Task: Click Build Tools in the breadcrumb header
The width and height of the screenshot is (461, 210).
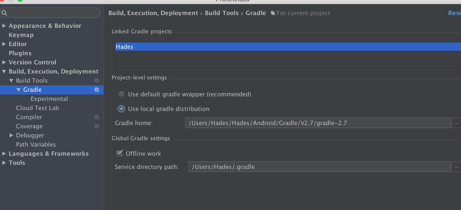Action: tap(222, 13)
